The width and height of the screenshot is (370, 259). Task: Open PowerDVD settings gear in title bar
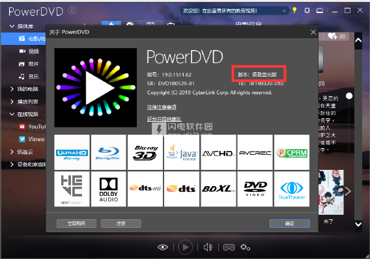tap(307, 10)
